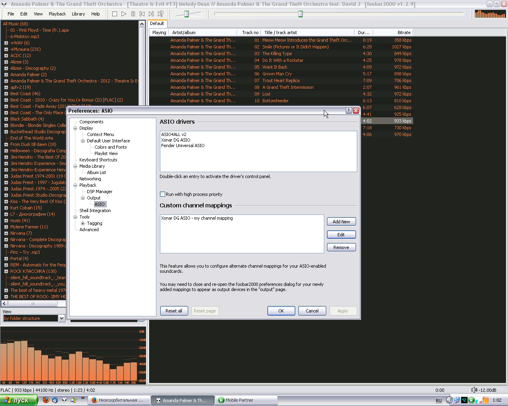The width and height of the screenshot is (508, 406).
Task: Click the Windows messenger quick launch icon
Action: click(73, 400)
